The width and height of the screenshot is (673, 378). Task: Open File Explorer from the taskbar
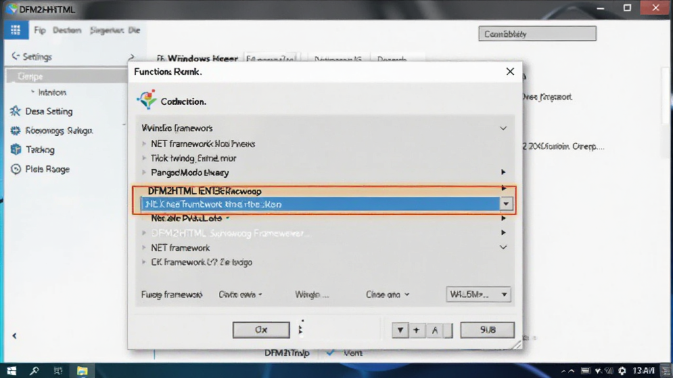(x=82, y=371)
